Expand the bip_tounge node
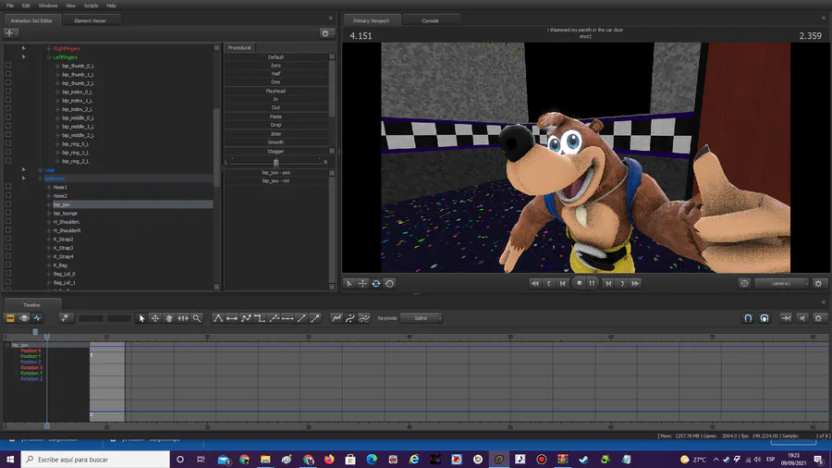832x468 pixels. pos(49,213)
